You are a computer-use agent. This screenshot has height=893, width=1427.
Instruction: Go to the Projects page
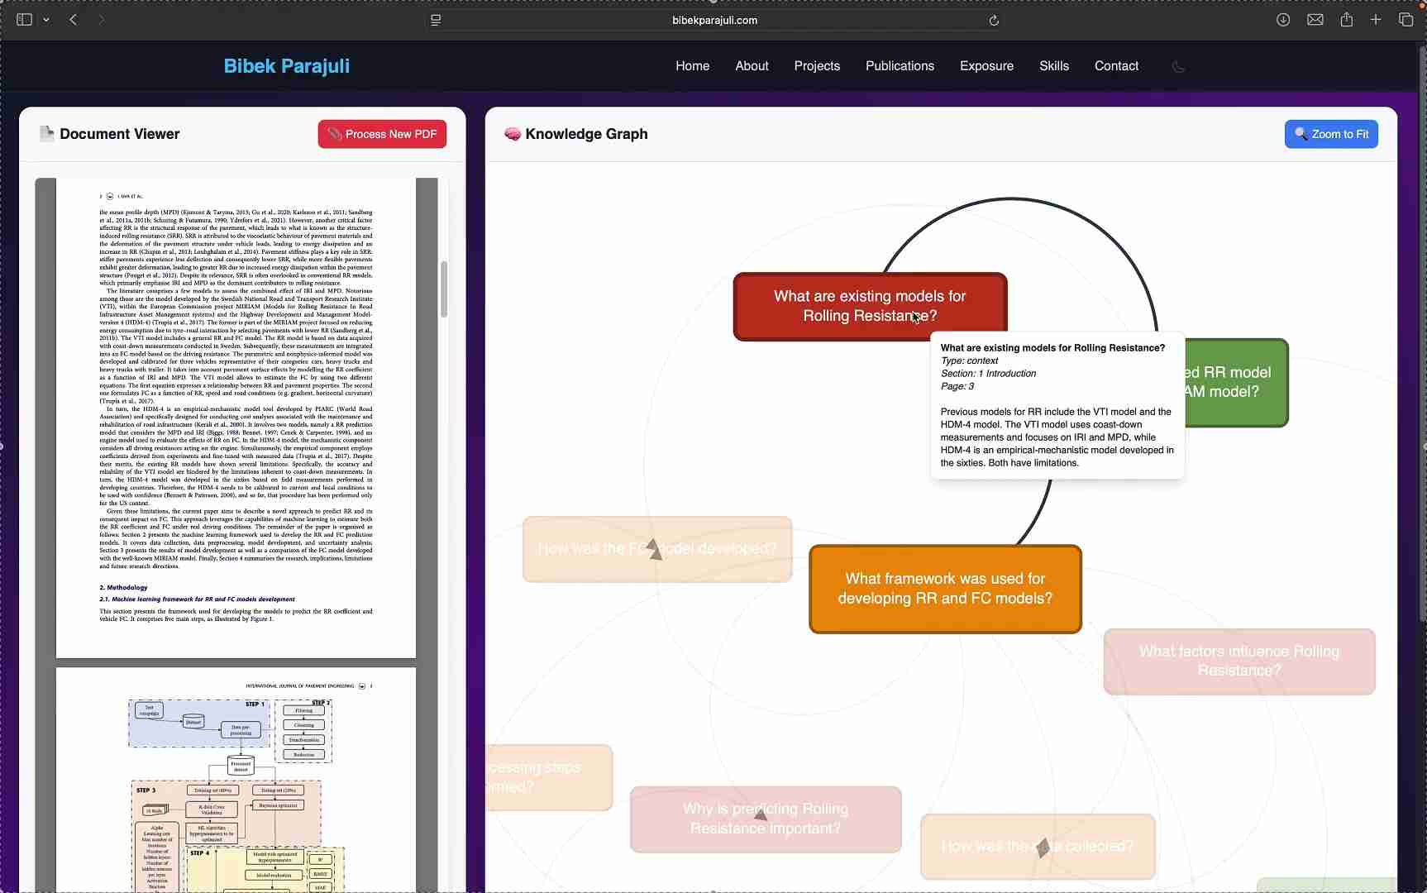point(817,66)
